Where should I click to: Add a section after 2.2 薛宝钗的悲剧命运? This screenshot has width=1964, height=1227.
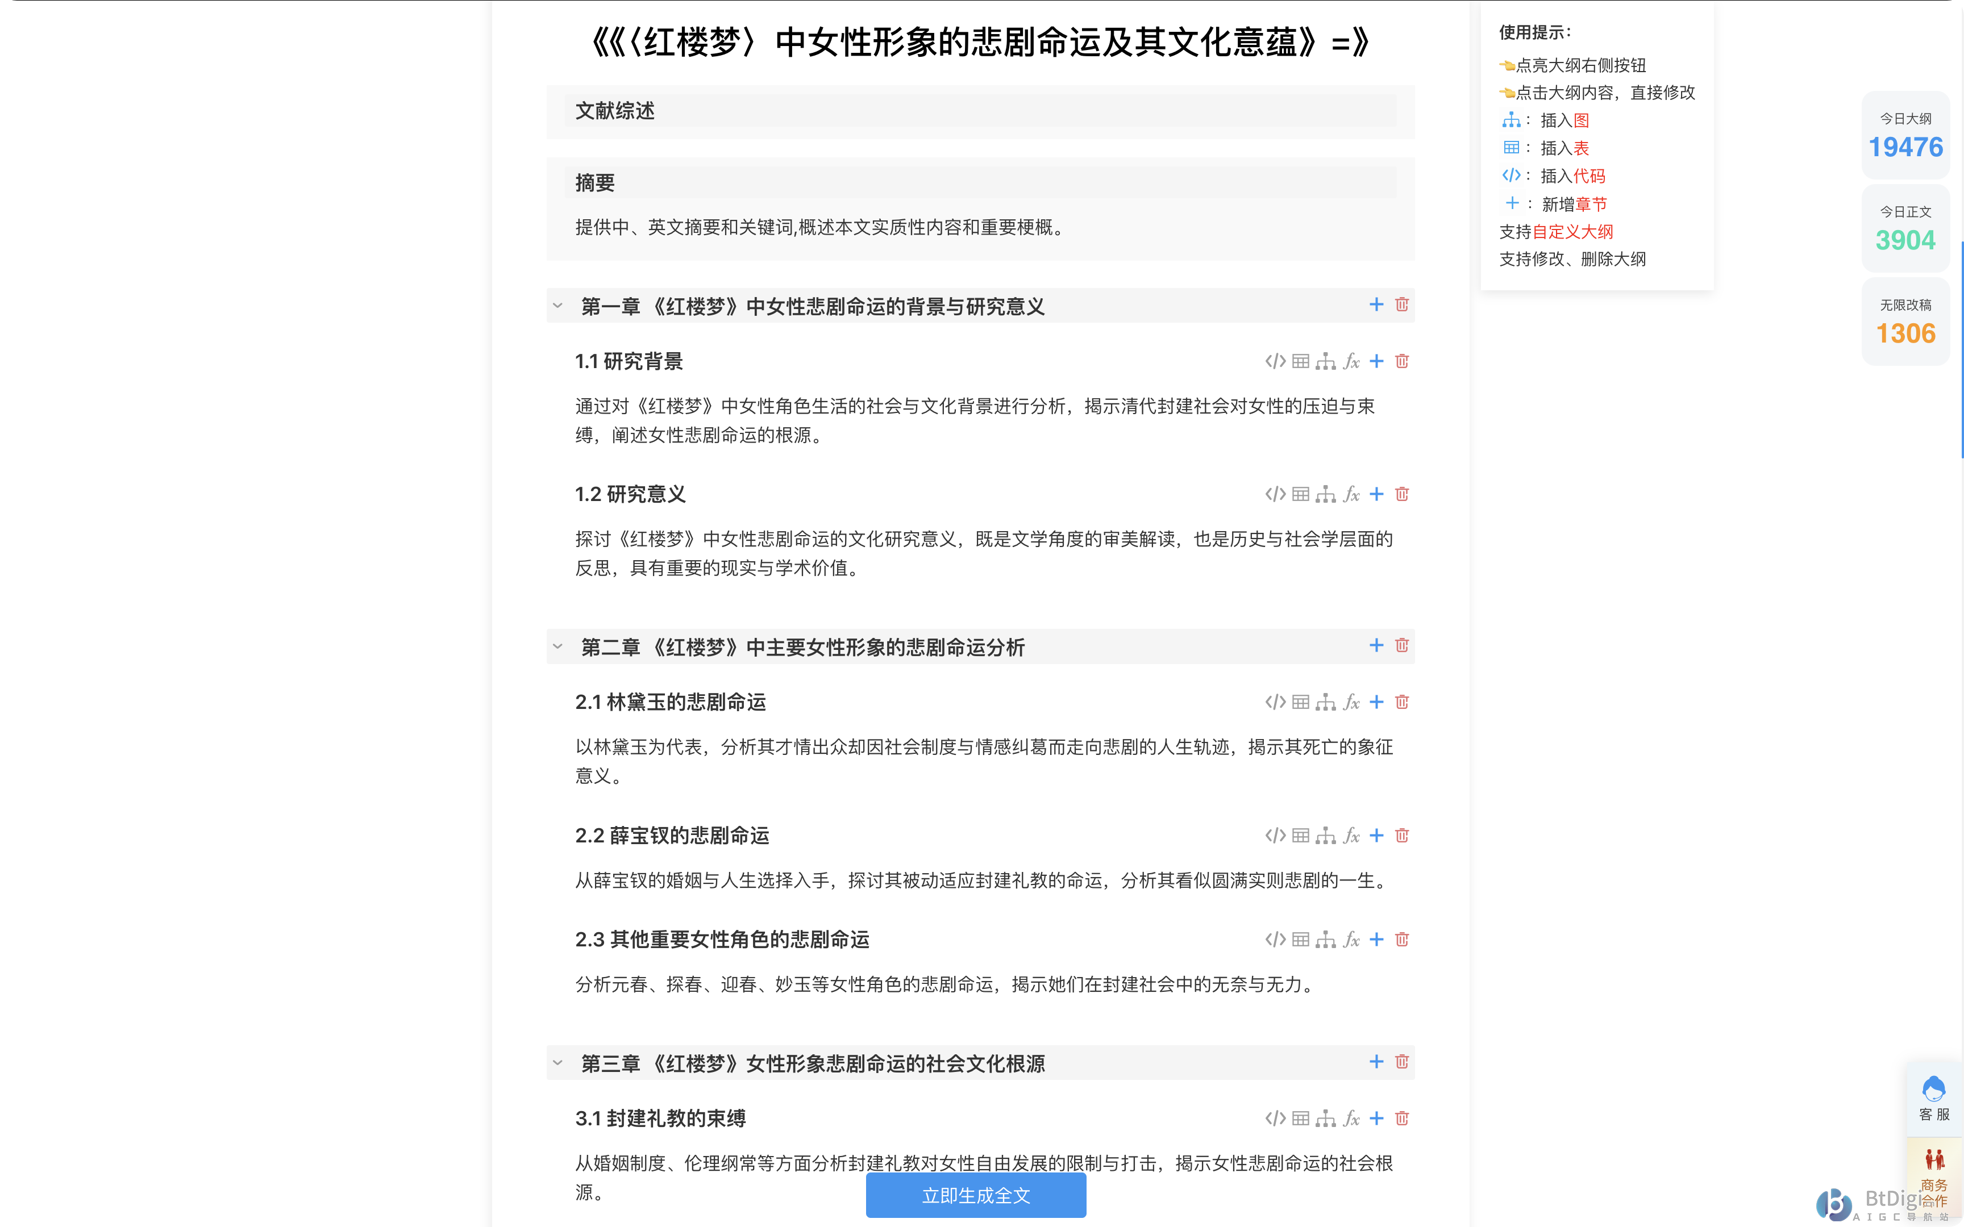coord(1376,835)
